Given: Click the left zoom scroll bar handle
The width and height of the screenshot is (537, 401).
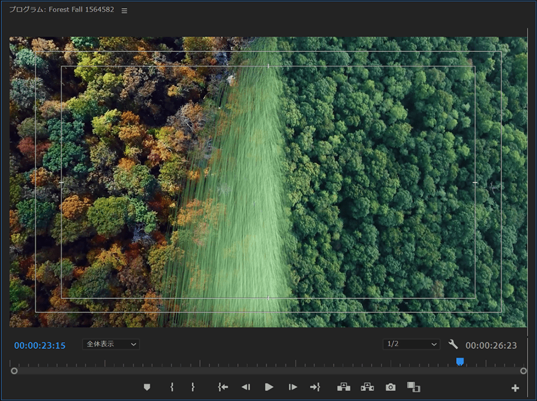Looking at the screenshot, I should pos(14,371).
